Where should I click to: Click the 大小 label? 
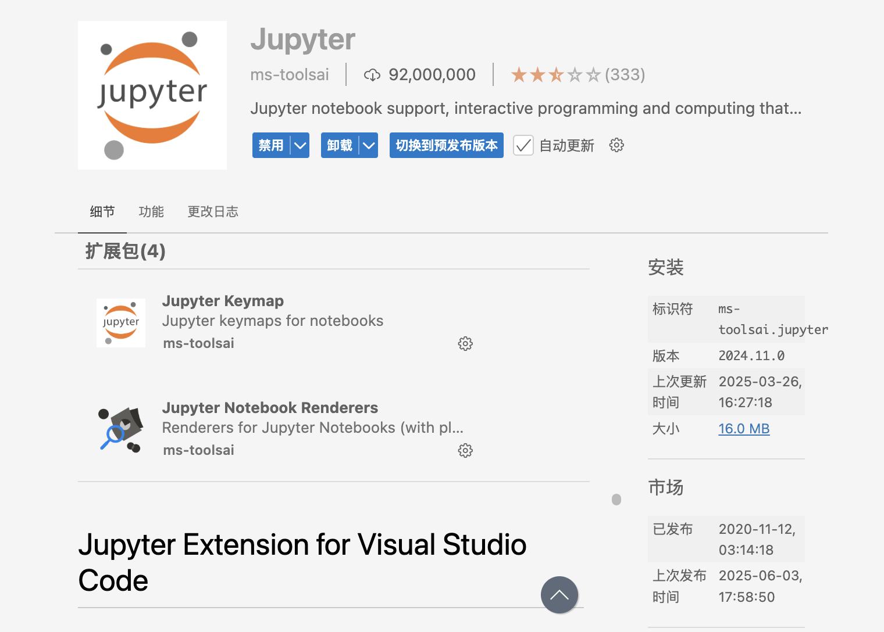[666, 429]
